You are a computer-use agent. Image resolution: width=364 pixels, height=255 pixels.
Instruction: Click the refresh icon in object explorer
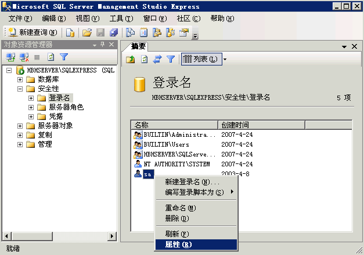coord(51,57)
